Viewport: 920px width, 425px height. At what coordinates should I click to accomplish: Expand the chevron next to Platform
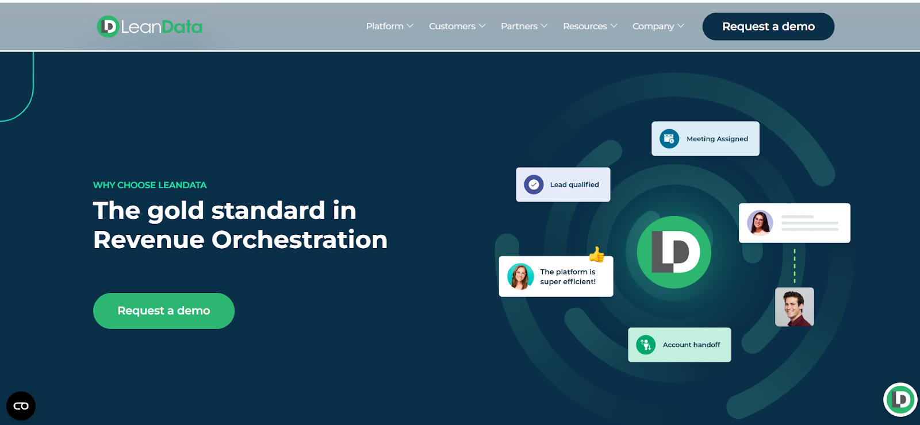(410, 26)
